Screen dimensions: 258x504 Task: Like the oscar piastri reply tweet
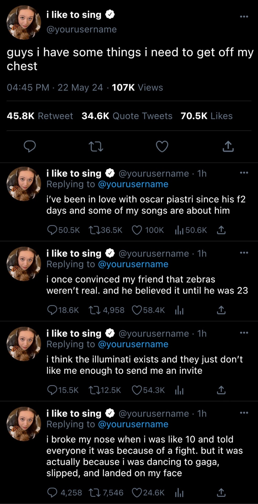pos(137,230)
